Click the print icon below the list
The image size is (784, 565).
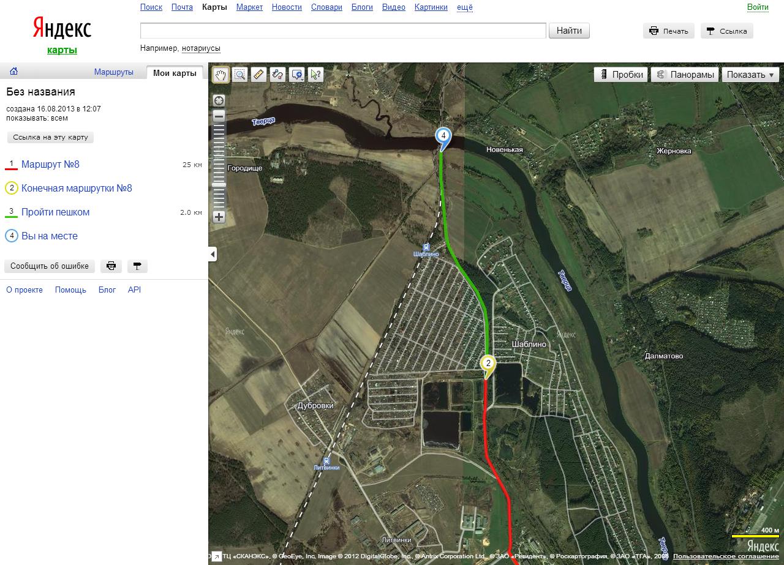point(111,266)
